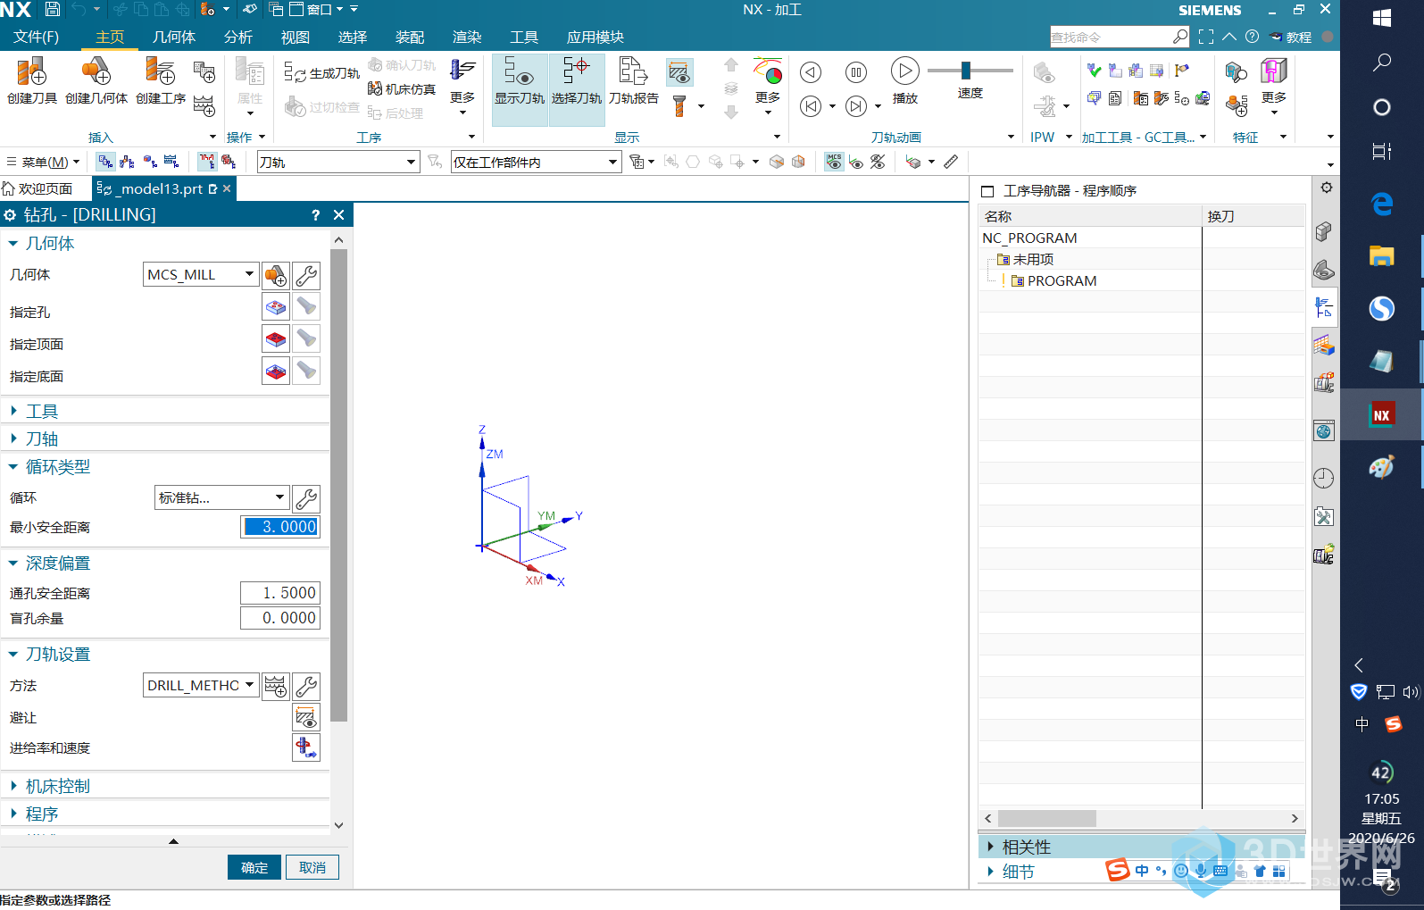This screenshot has width=1424, height=910.
Task: Open the 菜单(M) menu
Action: pyautogui.click(x=43, y=162)
